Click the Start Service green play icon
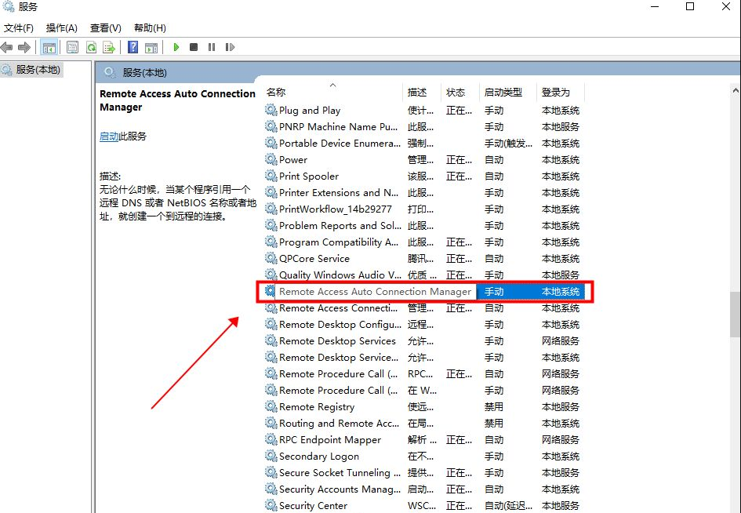Viewport: 741px width, 513px height. coord(176,48)
